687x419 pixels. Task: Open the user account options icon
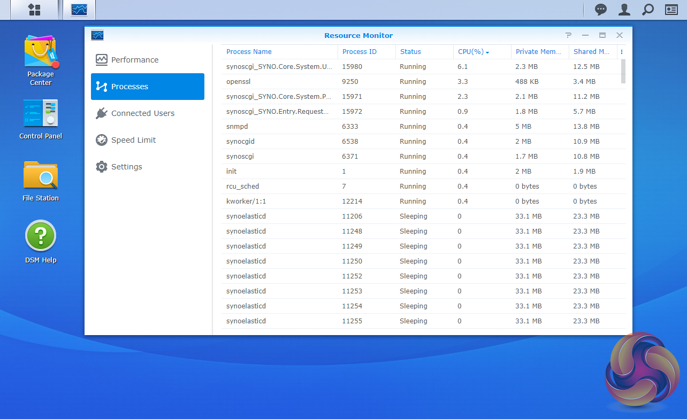click(624, 10)
